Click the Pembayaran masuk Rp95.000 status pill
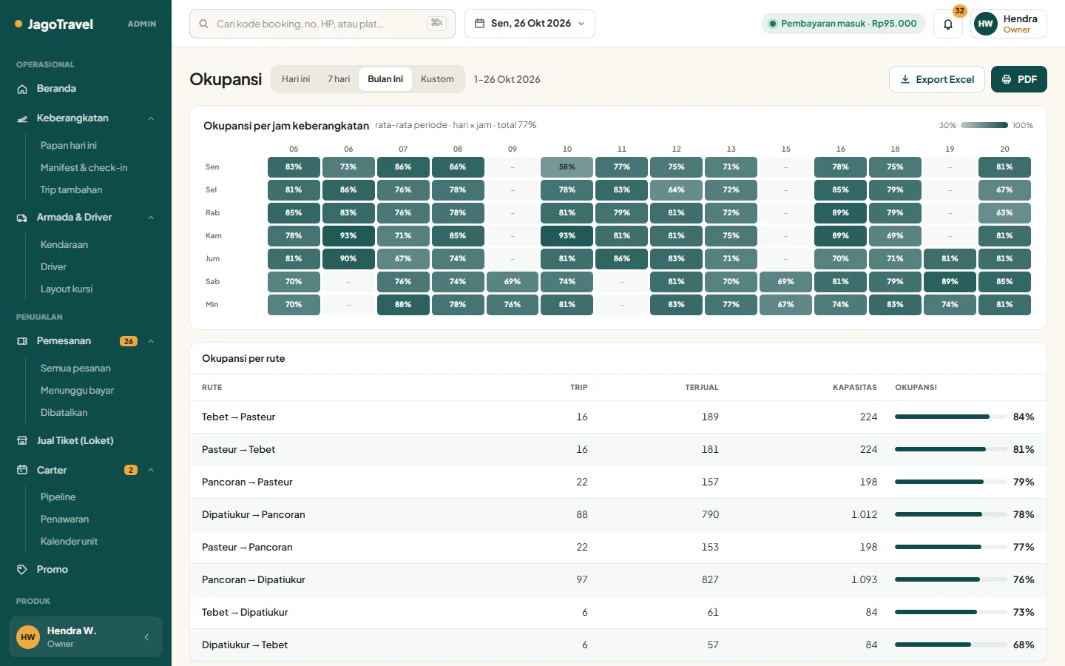 click(x=843, y=24)
